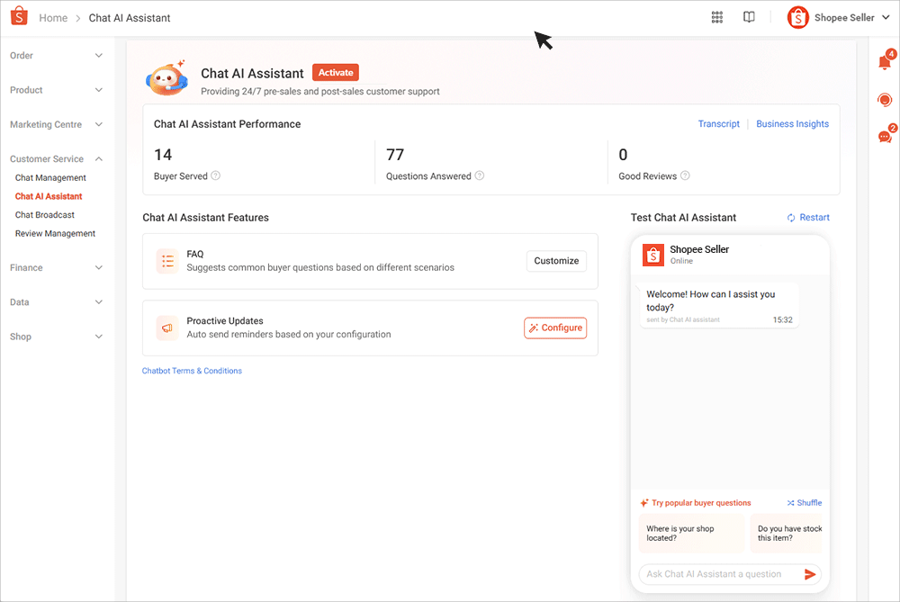Viewport: 900px width, 602px height.
Task: Open the learning guide book icon
Action: [749, 17]
